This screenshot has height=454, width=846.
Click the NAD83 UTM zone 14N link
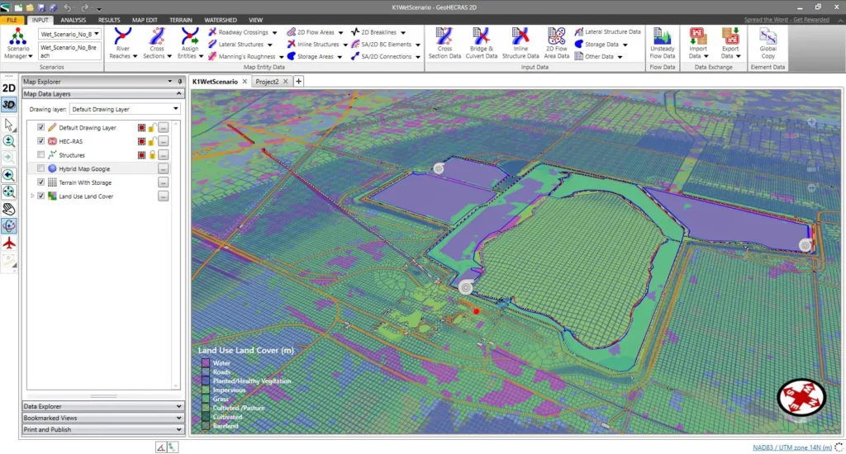pos(792,447)
